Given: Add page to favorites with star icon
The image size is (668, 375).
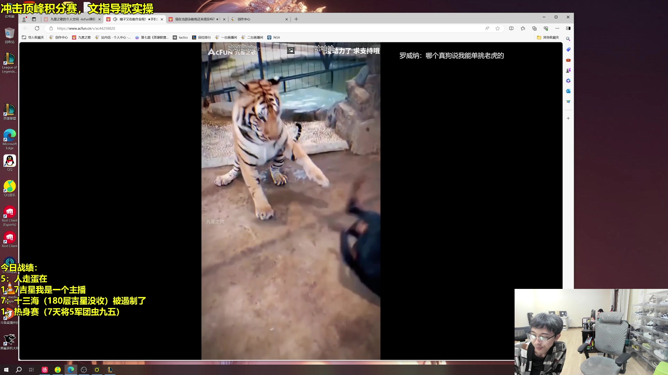Looking at the screenshot, I should pos(498,28).
